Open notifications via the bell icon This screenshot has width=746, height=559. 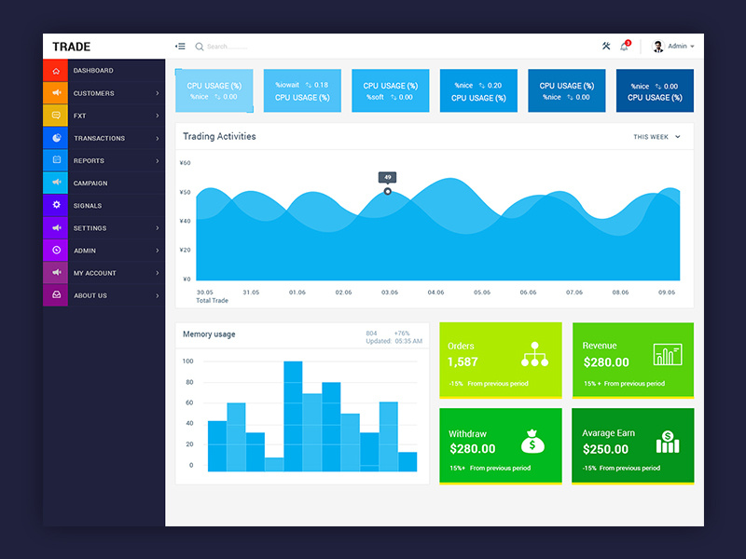[624, 46]
